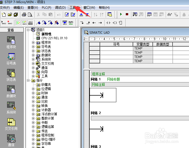The image size is (189, 148).
Task: Click first 符号 cell in variable table
Action: tap(116, 48)
